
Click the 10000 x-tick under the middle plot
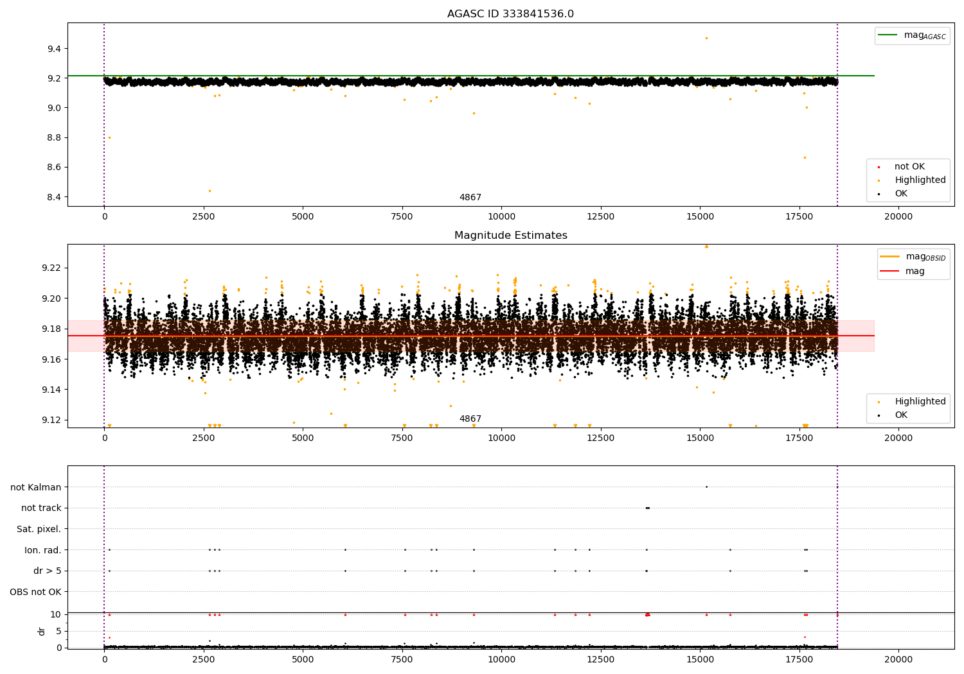point(501,438)
